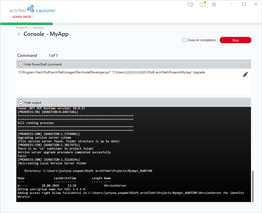The height and width of the screenshot is (213, 262).
Task: Click the '[PROGRESS:15%]' output line
Action: coord(49,145)
